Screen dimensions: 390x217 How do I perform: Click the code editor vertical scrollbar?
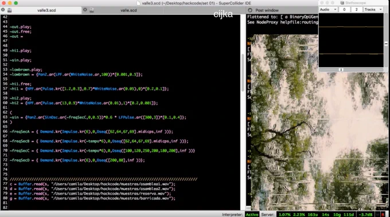[243, 72]
